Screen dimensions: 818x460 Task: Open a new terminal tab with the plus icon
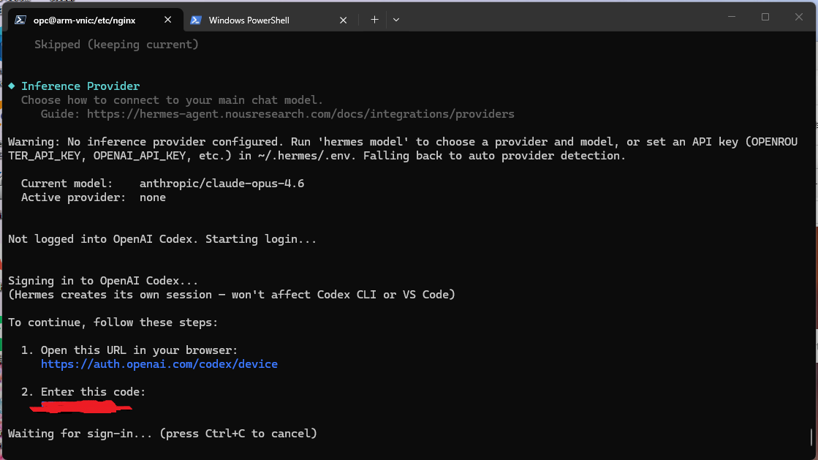tap(374, 20)
